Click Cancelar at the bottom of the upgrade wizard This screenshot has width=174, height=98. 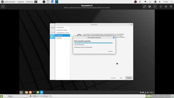point(113,78)
